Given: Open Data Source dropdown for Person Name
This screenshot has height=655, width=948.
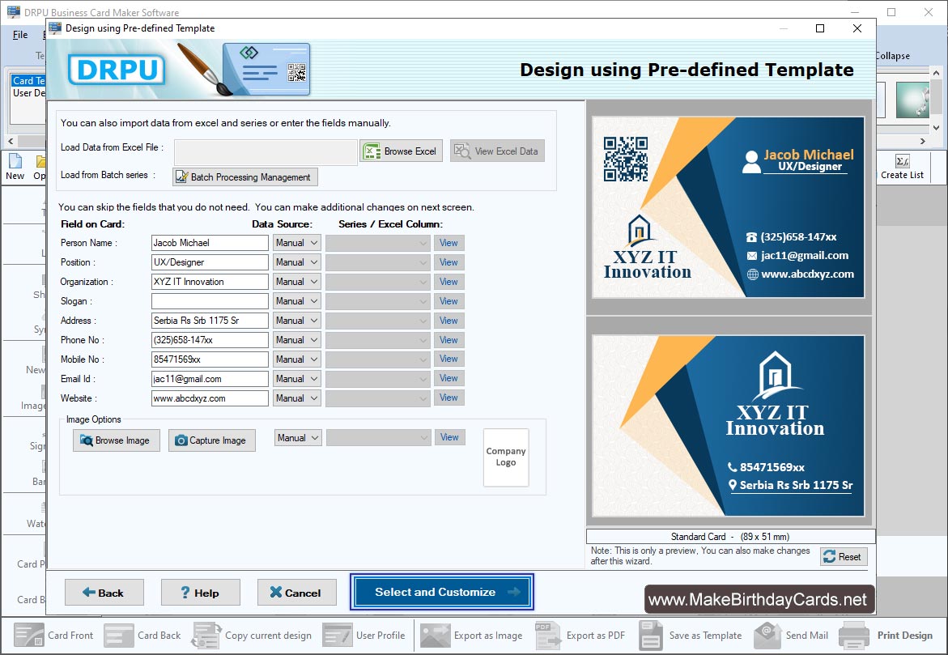Looking at the screenshot, I should point(296,243).
